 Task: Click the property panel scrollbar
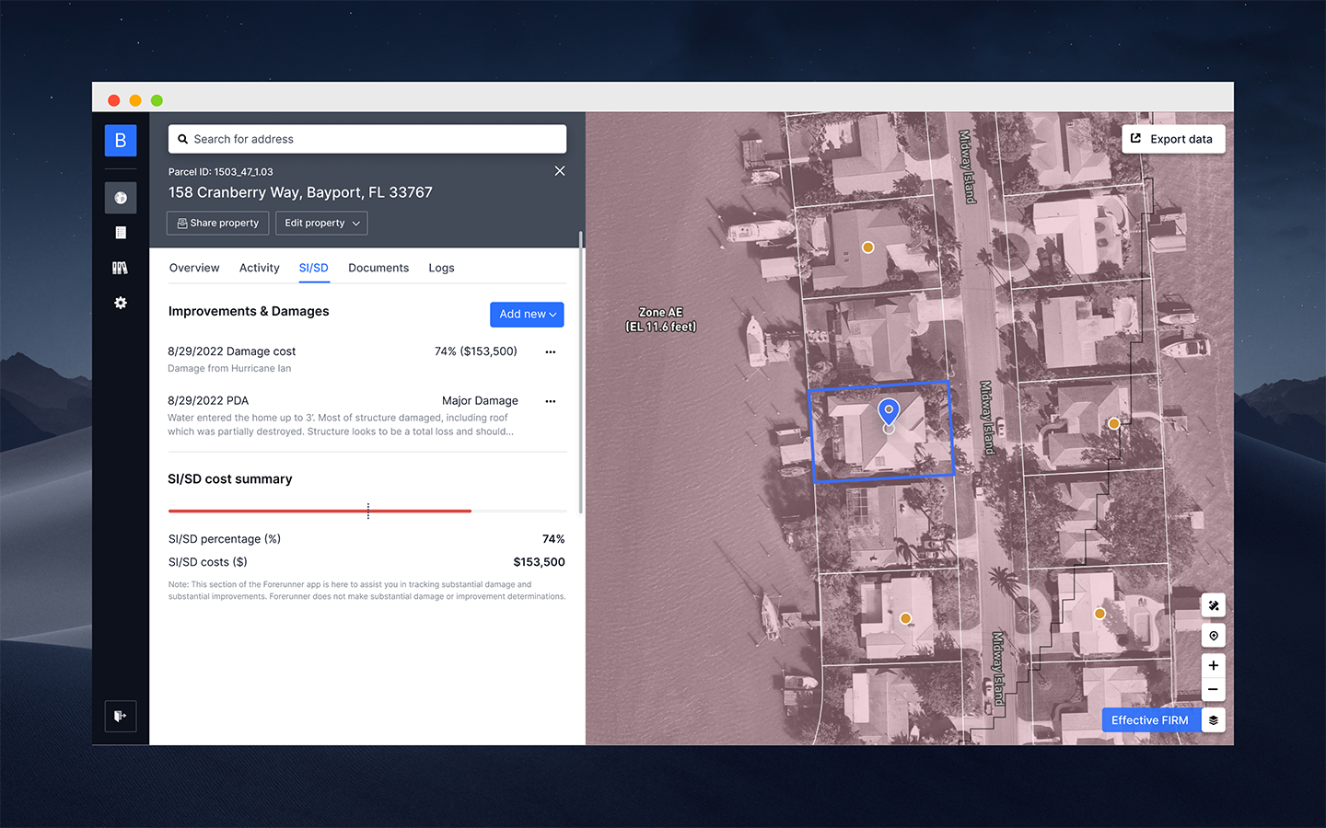click(x=580, y=373)
